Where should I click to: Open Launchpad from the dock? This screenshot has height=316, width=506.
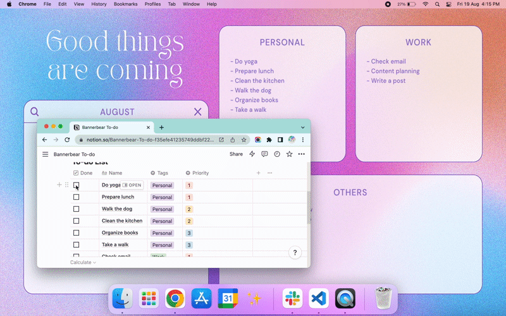point(149,298)
